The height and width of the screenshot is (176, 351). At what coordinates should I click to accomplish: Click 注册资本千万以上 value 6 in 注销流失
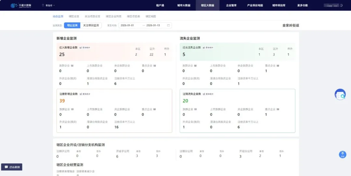click(239, 127)
